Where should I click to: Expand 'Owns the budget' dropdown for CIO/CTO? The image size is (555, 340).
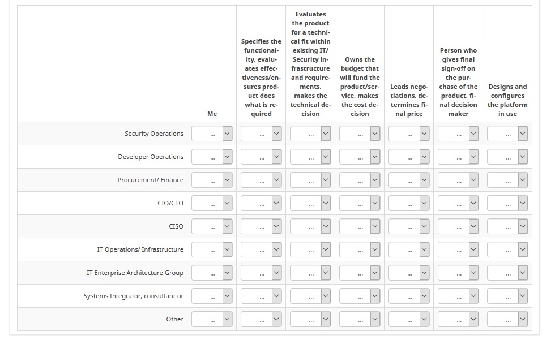[x=360, y=203]
